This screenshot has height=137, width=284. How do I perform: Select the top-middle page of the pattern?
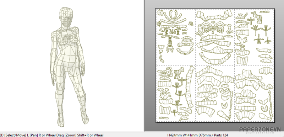pos(215,37)
